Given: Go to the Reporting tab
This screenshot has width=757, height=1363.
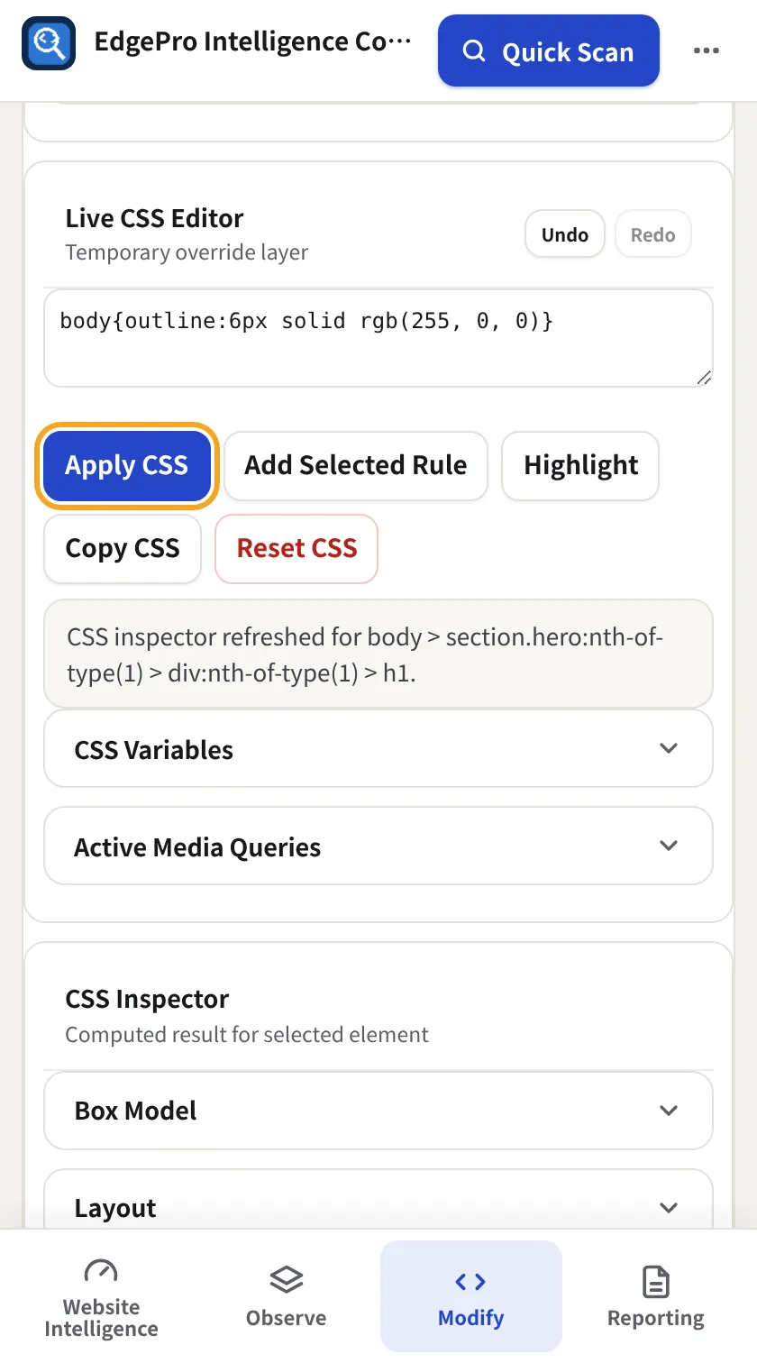Looking at the screenshot, I should [656, 1296].
